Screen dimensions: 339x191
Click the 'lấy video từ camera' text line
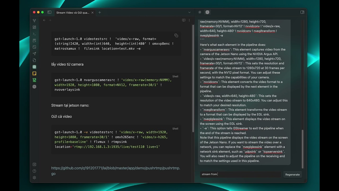(x=67, y=64)
